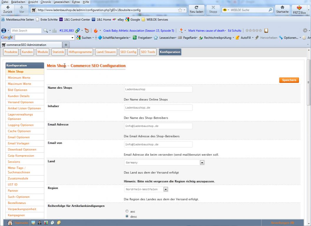311x226 pixels.
Task: Expand the Region dropdown Nordrhein-Westfalen
Action: 165,190
